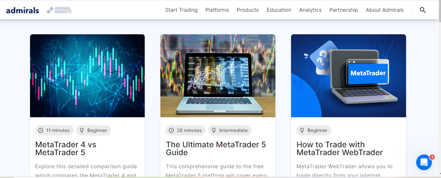Expand the Education menu

(x=279, y=10)
